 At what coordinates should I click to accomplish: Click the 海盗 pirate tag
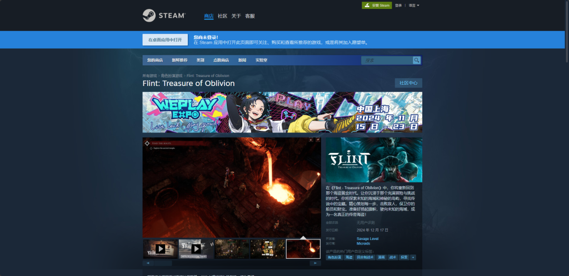pyautogui.click(x=349, y=258)
